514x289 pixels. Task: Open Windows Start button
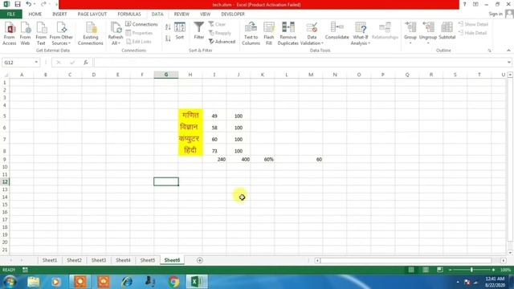coord(10,282)
